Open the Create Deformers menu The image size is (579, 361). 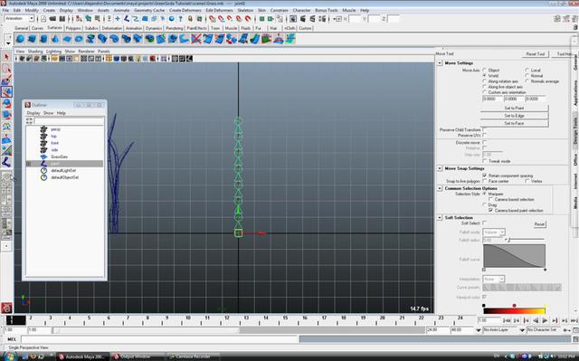pos(185,10)
